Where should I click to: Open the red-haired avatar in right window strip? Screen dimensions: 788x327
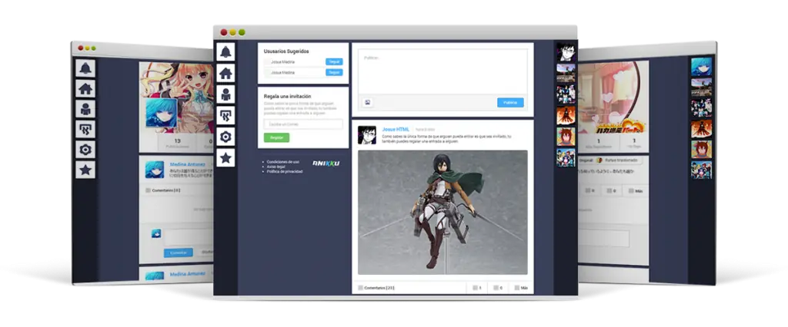point(702,149)
